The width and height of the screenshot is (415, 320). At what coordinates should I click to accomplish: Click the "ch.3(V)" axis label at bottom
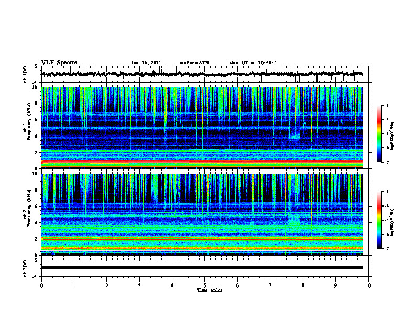pos(25,268)
